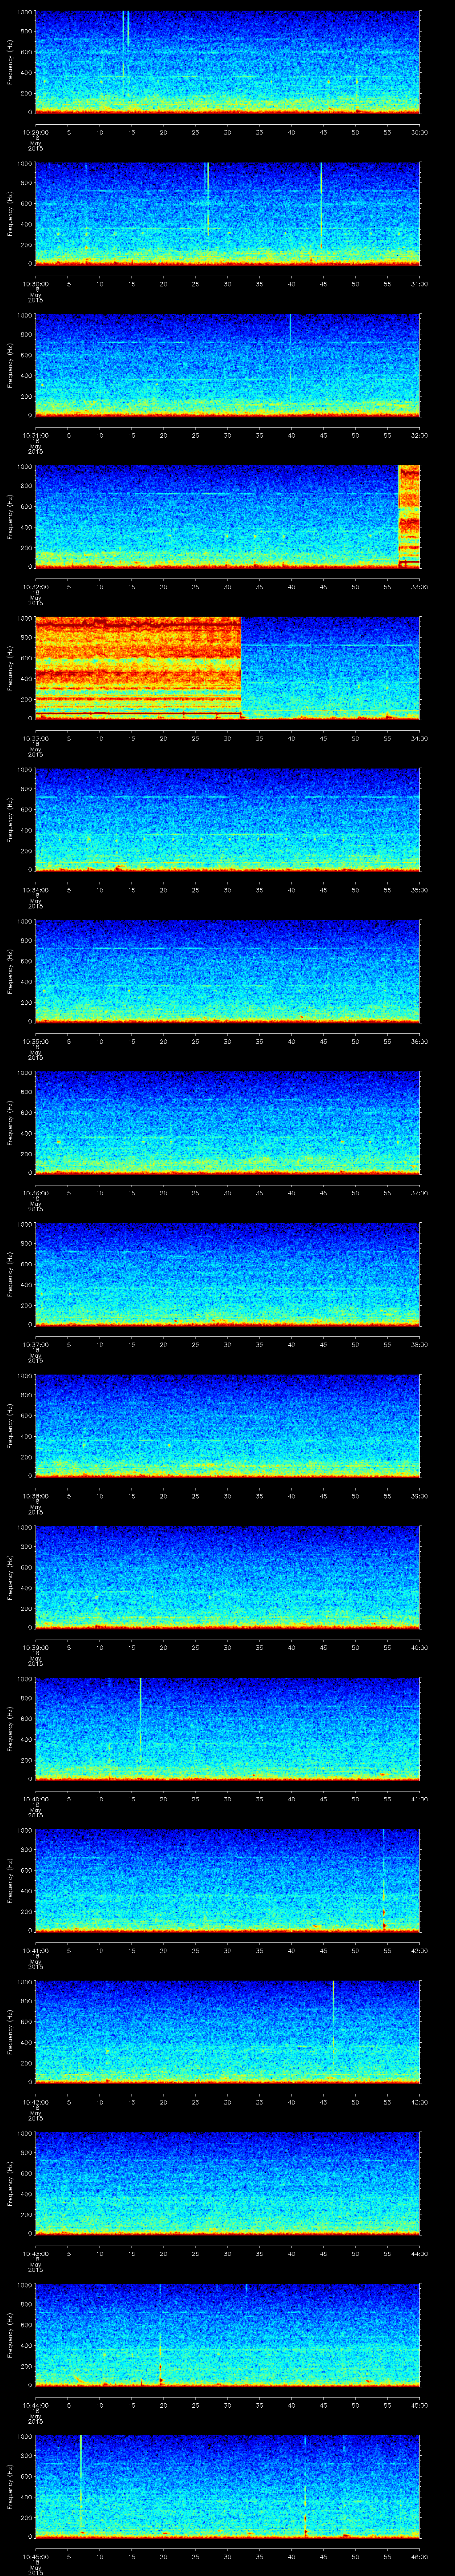View the spectrogram panel starting at 10:36:00

[227, 1123]
